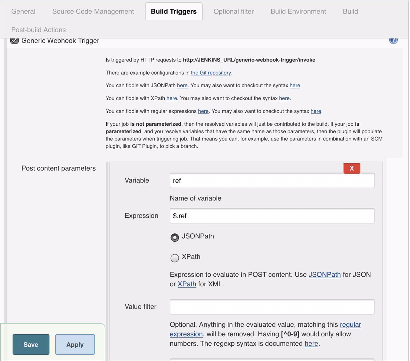
Task: Select the XPath radio button
Action: pos(175,258)
